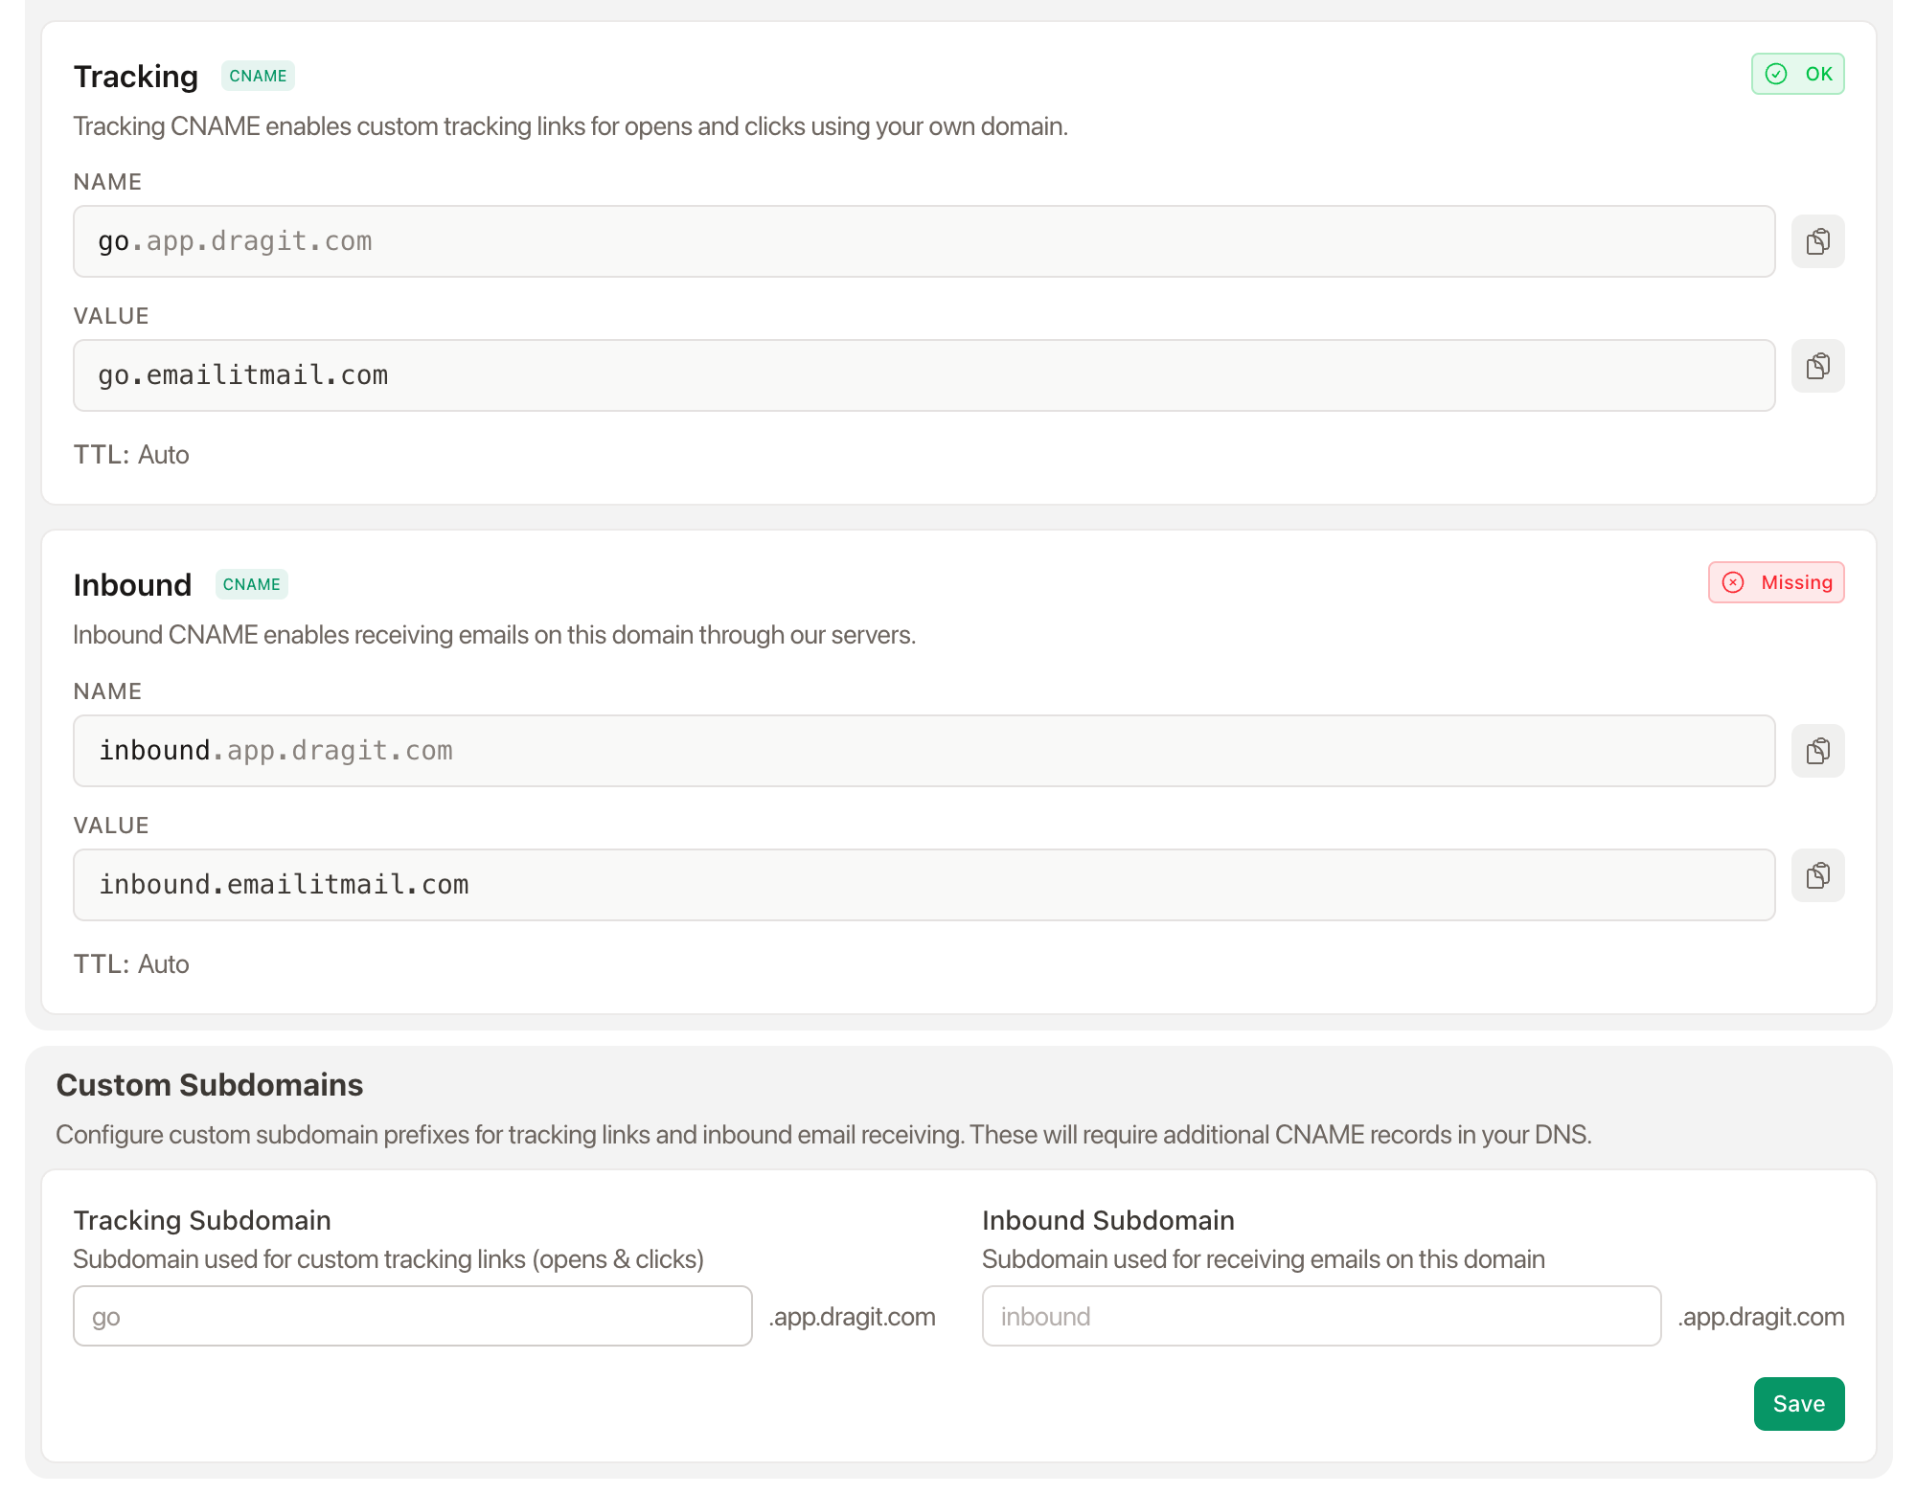1916x1494 pixels.
Task: Copy Tracking VALUE go.emailitmail.com
Action: coord(1817,366)
